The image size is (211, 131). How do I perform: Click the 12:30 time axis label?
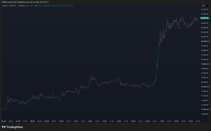[97, 121]
